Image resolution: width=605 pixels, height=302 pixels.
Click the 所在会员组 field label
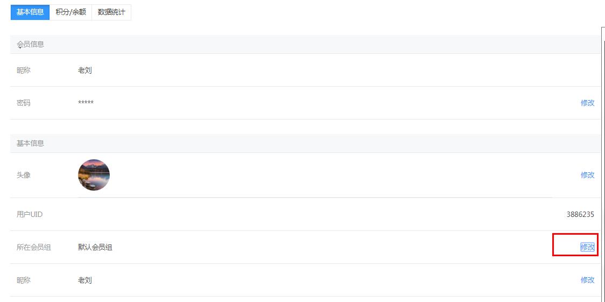[33, 248]
